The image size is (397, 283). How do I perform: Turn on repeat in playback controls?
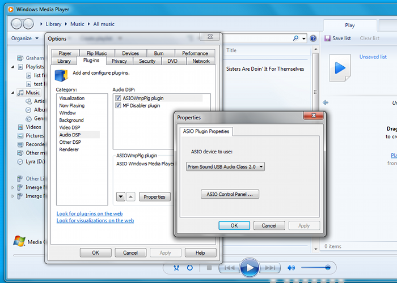[189, 268]
